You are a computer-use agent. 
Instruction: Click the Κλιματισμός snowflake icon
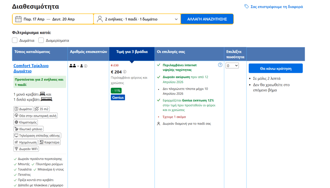tap(16, 122)
